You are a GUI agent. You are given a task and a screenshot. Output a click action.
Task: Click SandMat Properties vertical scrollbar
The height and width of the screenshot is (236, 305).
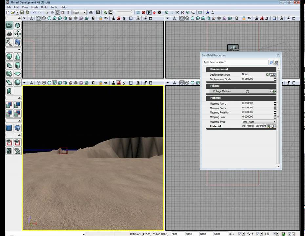click(x=278, y=118)
